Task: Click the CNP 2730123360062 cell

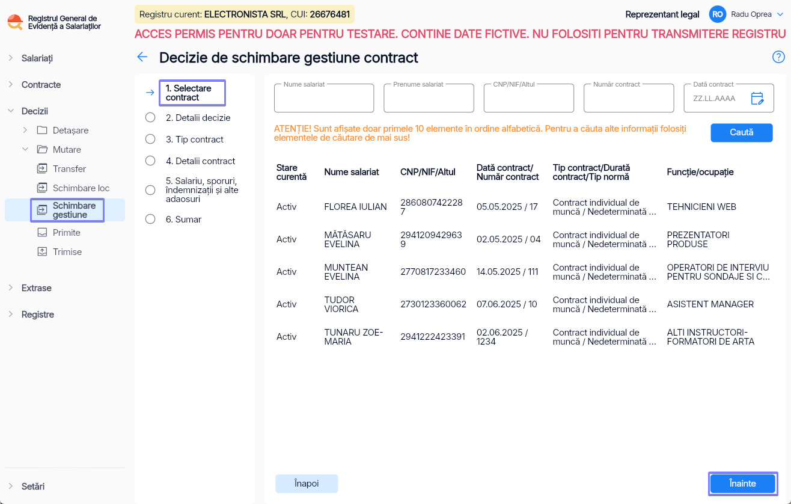Action: click(x=433, y=304)
